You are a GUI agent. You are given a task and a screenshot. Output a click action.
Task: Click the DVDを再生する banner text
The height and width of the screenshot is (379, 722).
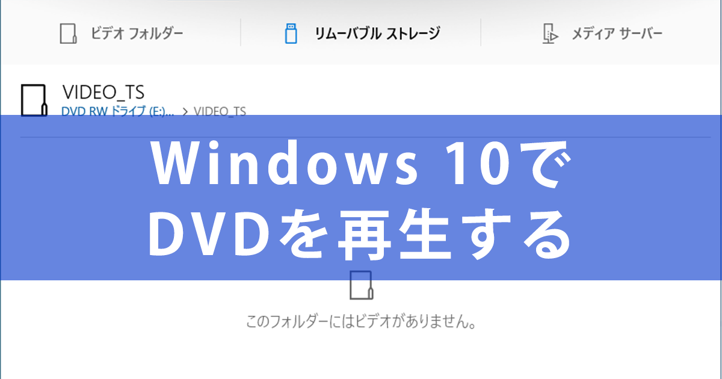(x=360, y=232)
